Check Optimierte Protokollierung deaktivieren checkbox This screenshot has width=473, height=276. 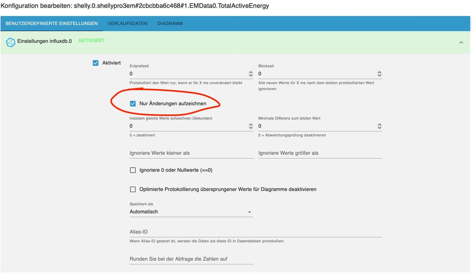tap(133, 189)
